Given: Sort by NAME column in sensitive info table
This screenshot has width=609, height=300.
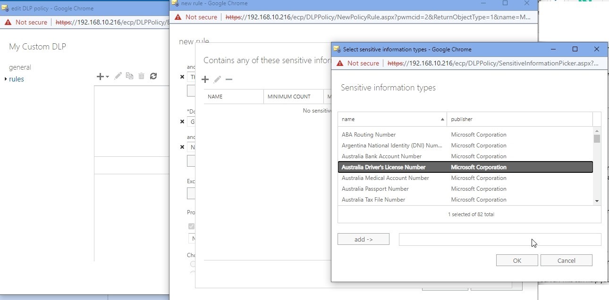Looking at the screenshot, I should (x=234, y=97).
